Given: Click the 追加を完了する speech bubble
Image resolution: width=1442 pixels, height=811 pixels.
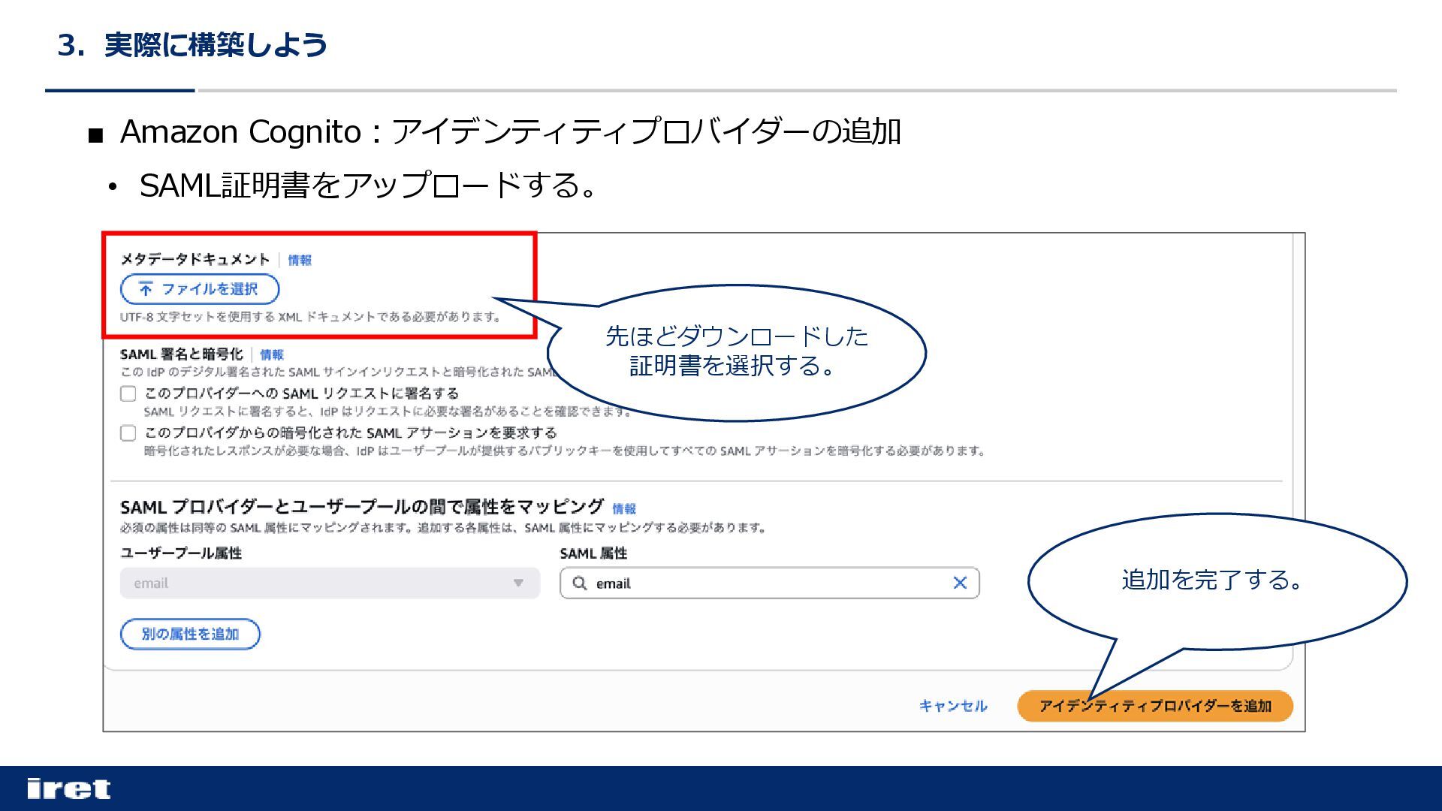Looking at the screenshot, I should [x=1215, y=580].
